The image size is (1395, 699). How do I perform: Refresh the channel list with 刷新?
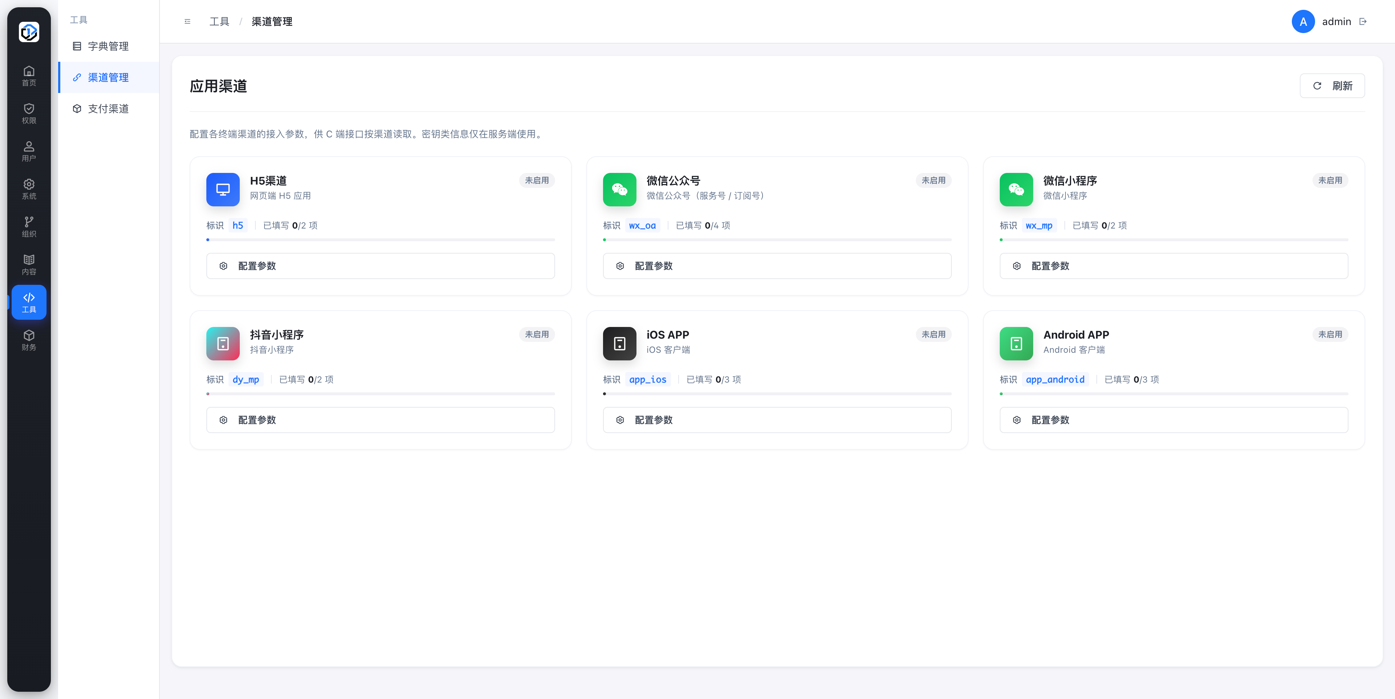tap(1332, 85)
